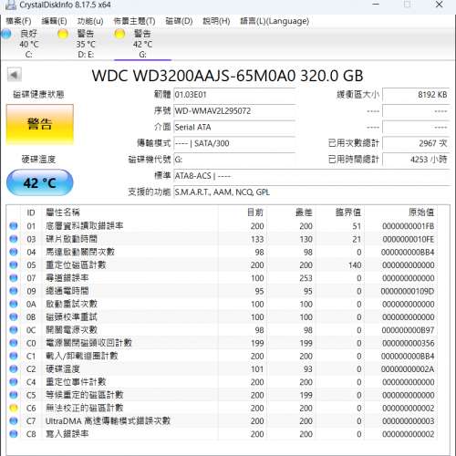
Task: Select the UltraDMA 高速傳輸模式錯誤次數 row
Action: click(222, 421)
